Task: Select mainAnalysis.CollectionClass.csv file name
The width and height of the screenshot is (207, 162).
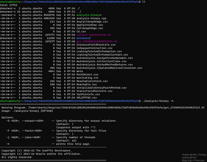Action: [102, 61]
